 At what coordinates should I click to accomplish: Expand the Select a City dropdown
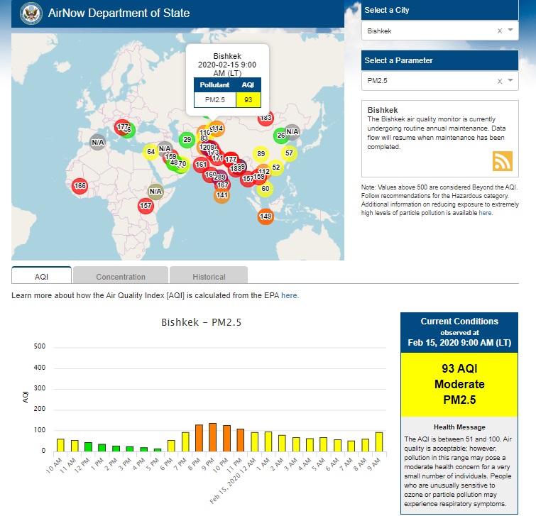point(510,31)
